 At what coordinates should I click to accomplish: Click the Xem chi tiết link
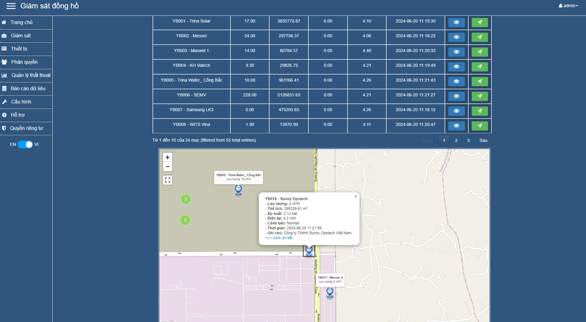[x=279, y=238]
